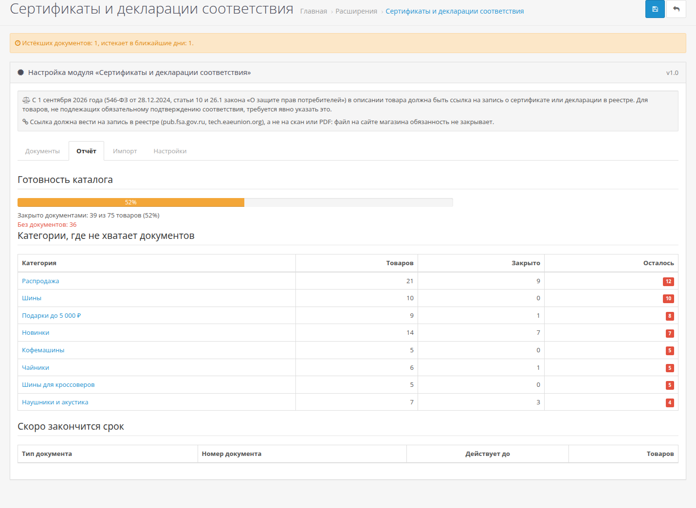This screenshot has height=508, width=696.
Task: Click the Скоро закончится срок heading
Action: click(71, 427)
